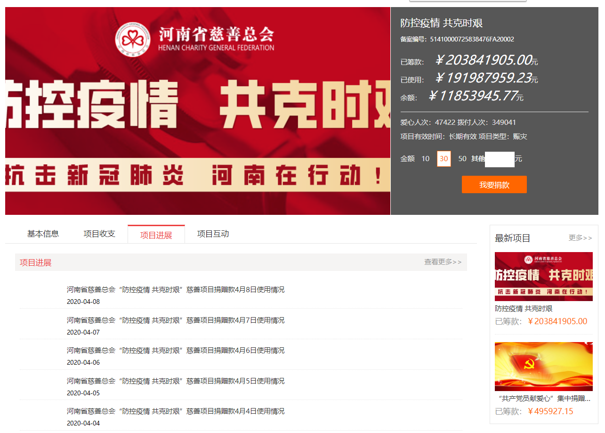Click the sidebar raised amount ¥203841905.00
This screenshot has width=605, height=433.
click(557, 321)
